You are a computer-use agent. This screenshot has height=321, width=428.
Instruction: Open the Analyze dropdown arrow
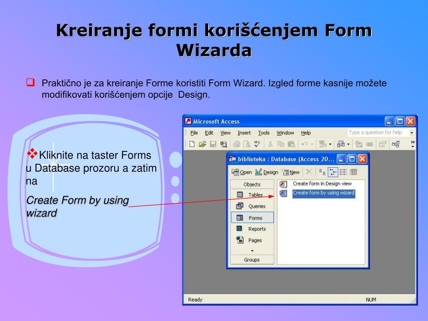click(x=348, y=144)
